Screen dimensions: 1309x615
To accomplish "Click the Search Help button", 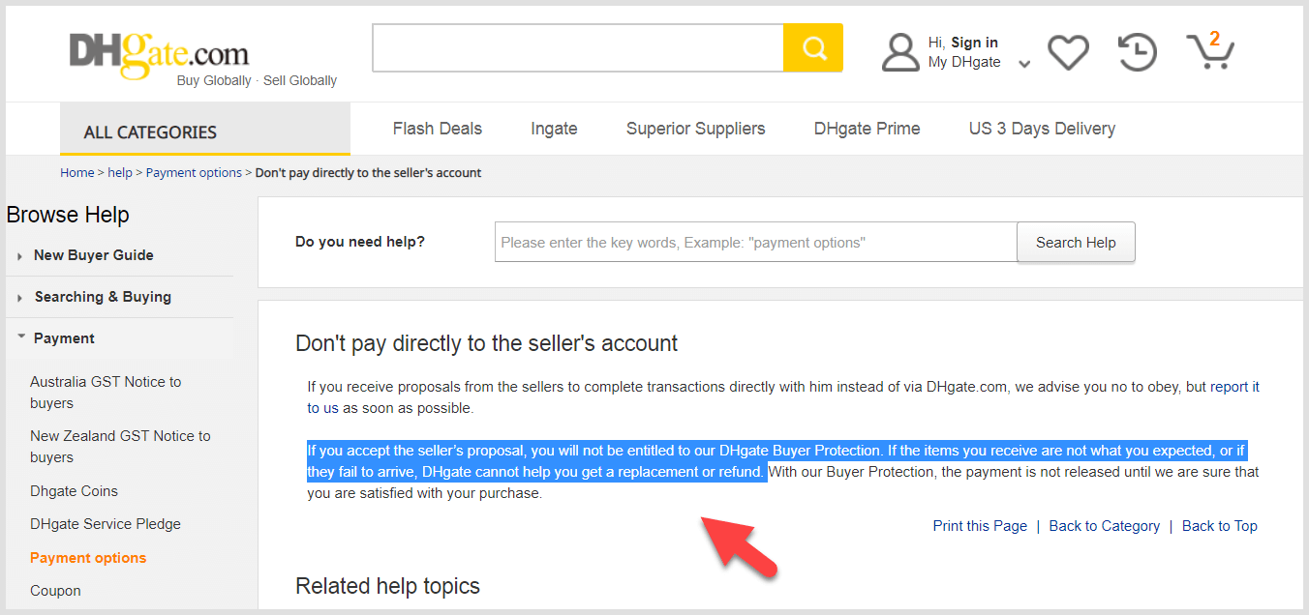I will click(1076, 242).
